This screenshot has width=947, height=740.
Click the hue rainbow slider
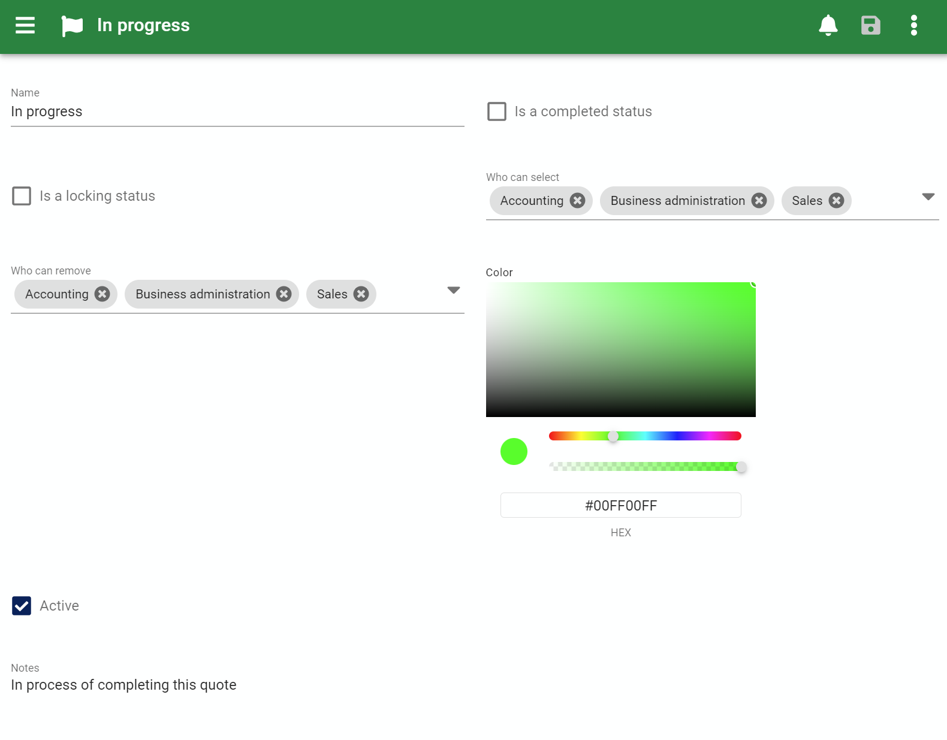tap(645, 436)
